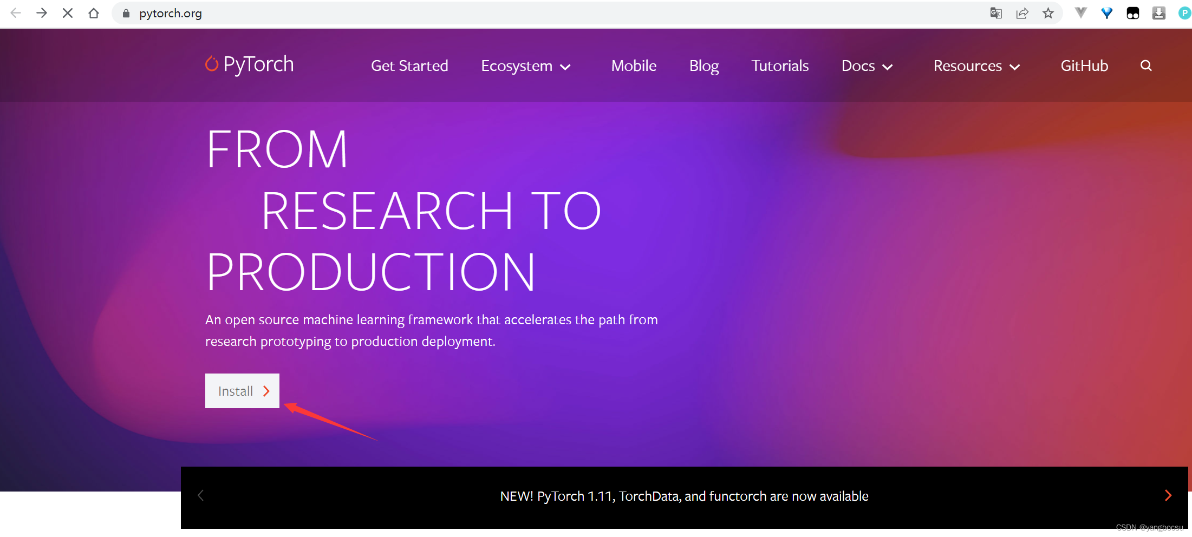Open the black square extension icon
The width and height of the screenshot is (1192, 537).
coord(1132,13)
